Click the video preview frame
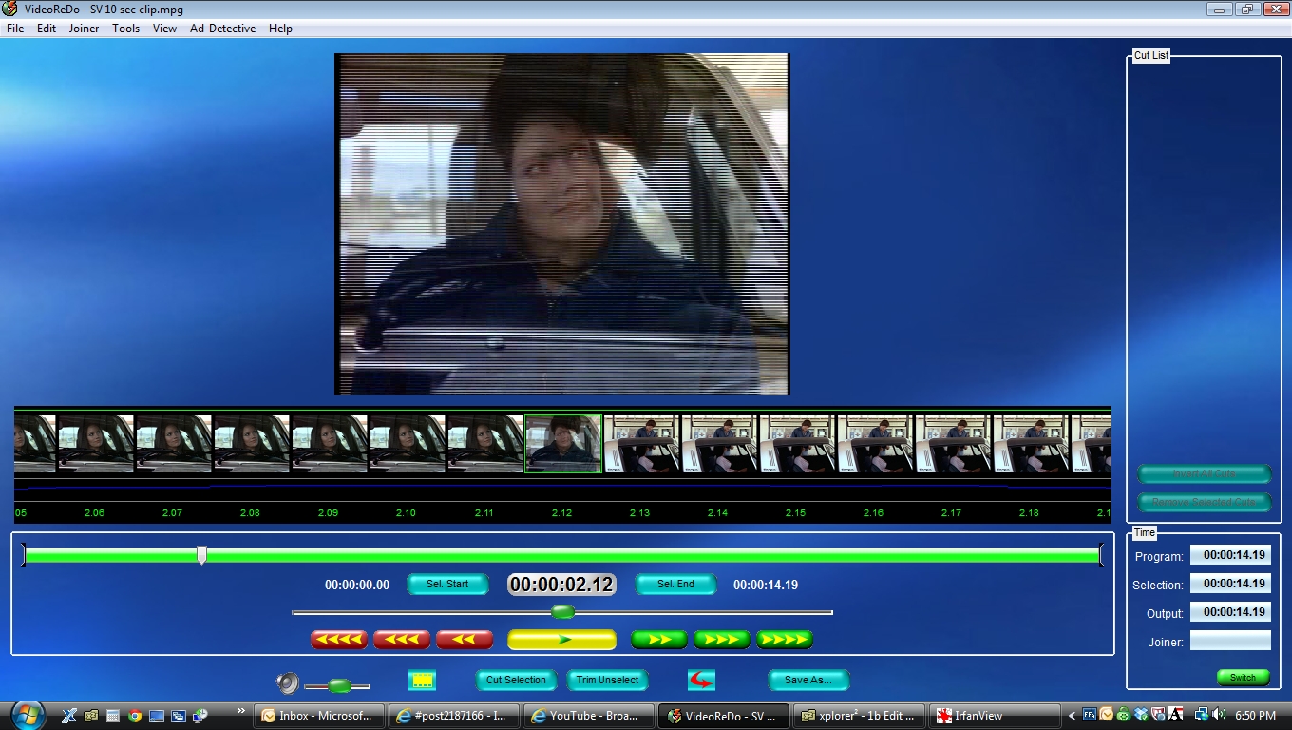Image resolution: width=1292 pixels, height=730 pixels. click(562, 224)
